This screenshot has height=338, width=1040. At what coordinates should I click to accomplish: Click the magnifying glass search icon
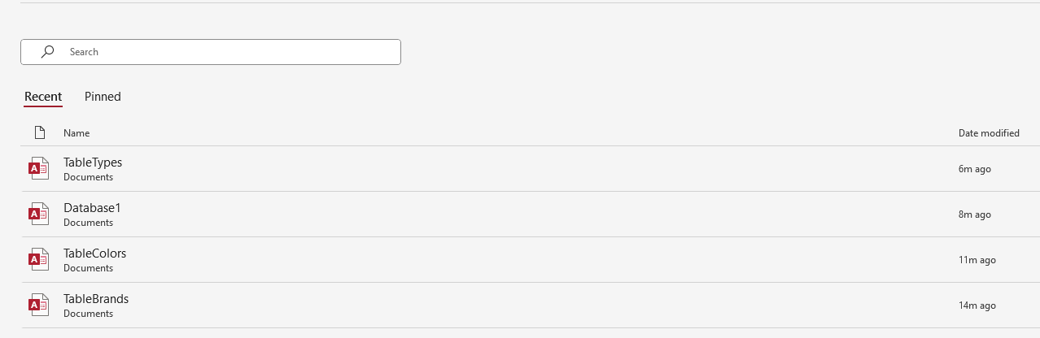click(48, 51)
